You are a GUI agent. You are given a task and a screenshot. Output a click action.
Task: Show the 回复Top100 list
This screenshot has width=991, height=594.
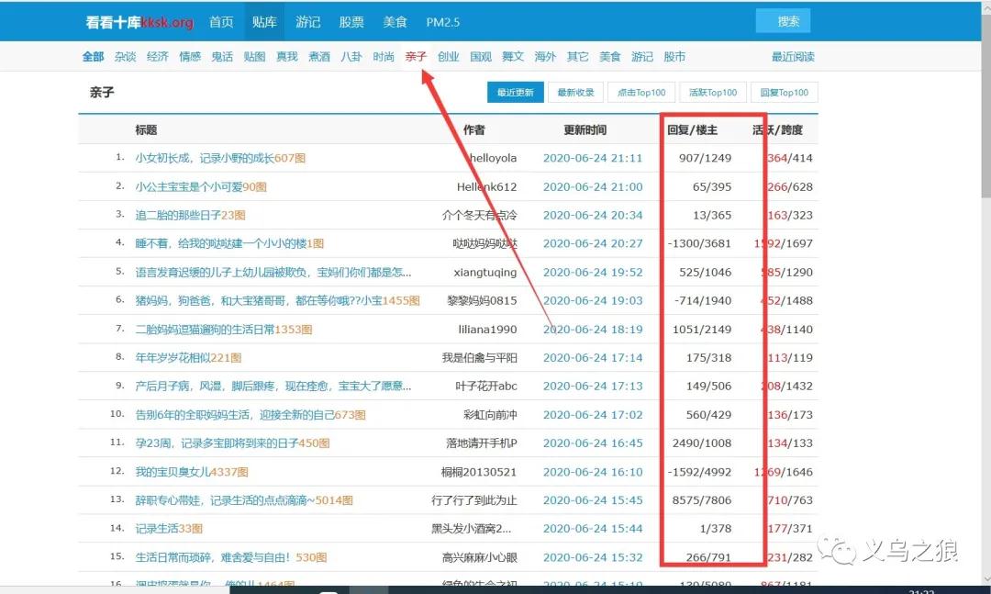(x=784, y=93)
